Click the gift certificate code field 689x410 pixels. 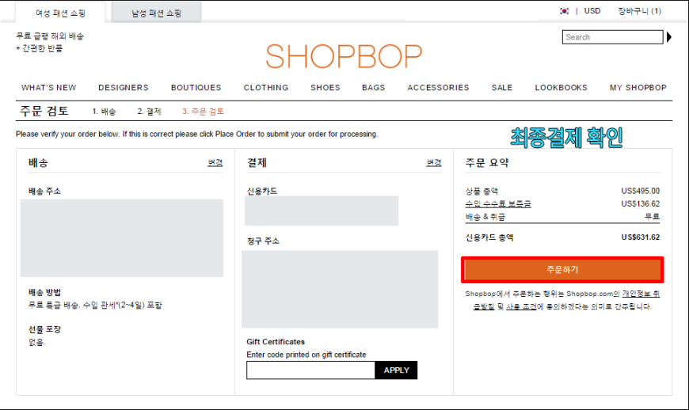tap(310, 370)
